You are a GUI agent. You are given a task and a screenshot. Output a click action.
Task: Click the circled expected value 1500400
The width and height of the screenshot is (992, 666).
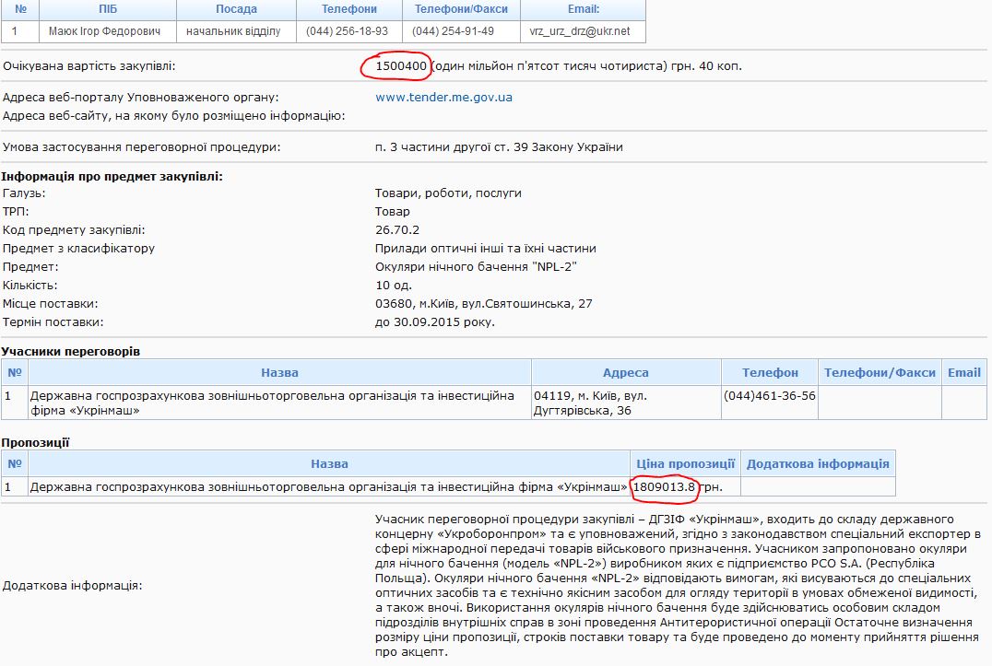click(401, 66)
